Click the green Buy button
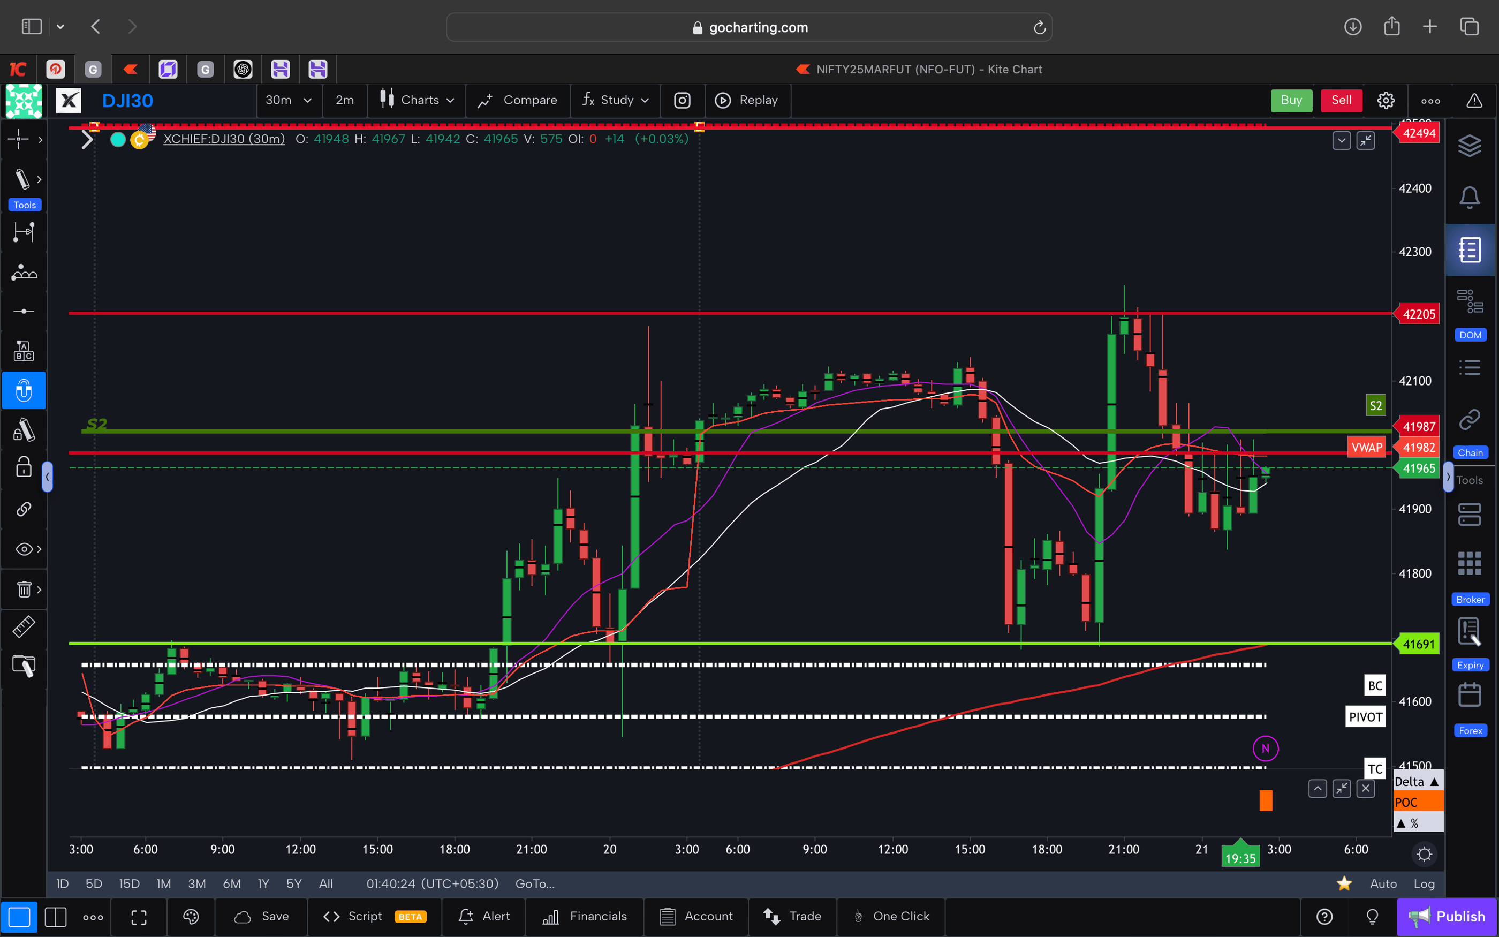 (1291, 100)
